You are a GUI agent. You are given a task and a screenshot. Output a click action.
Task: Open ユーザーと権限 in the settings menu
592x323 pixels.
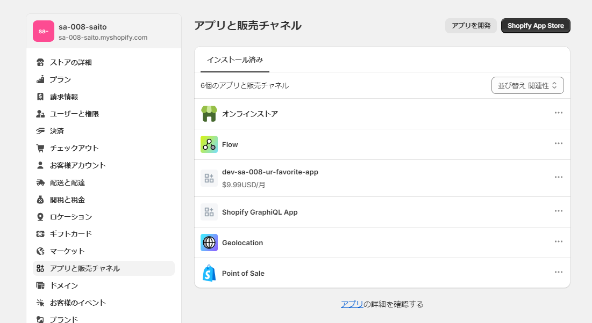pyautogui.click(x=104, y=114)
